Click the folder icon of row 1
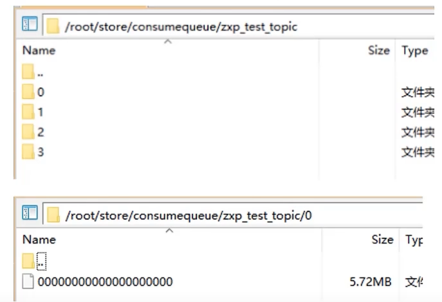442x302 pixels. coord(28,111)
